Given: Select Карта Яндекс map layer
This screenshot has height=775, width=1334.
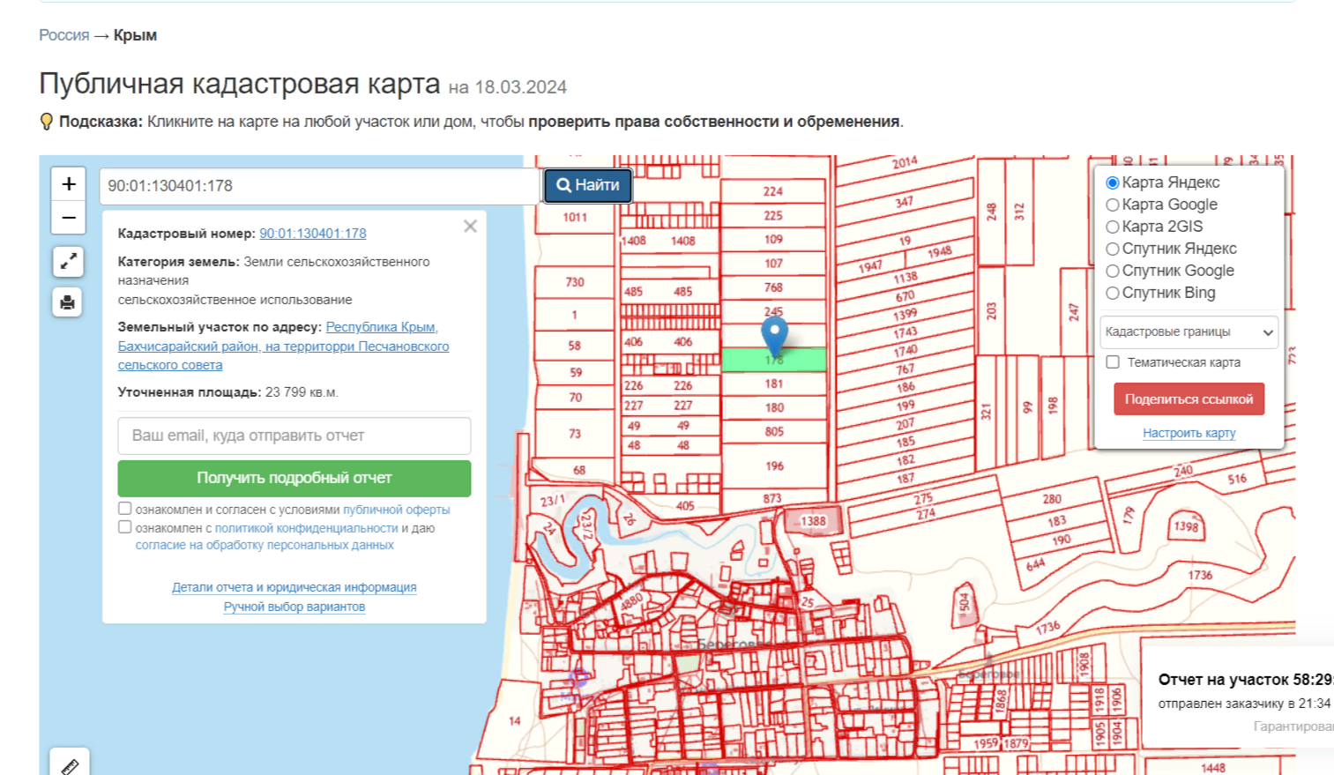Looking at the screenshot, I should (x=1113, y=183).
